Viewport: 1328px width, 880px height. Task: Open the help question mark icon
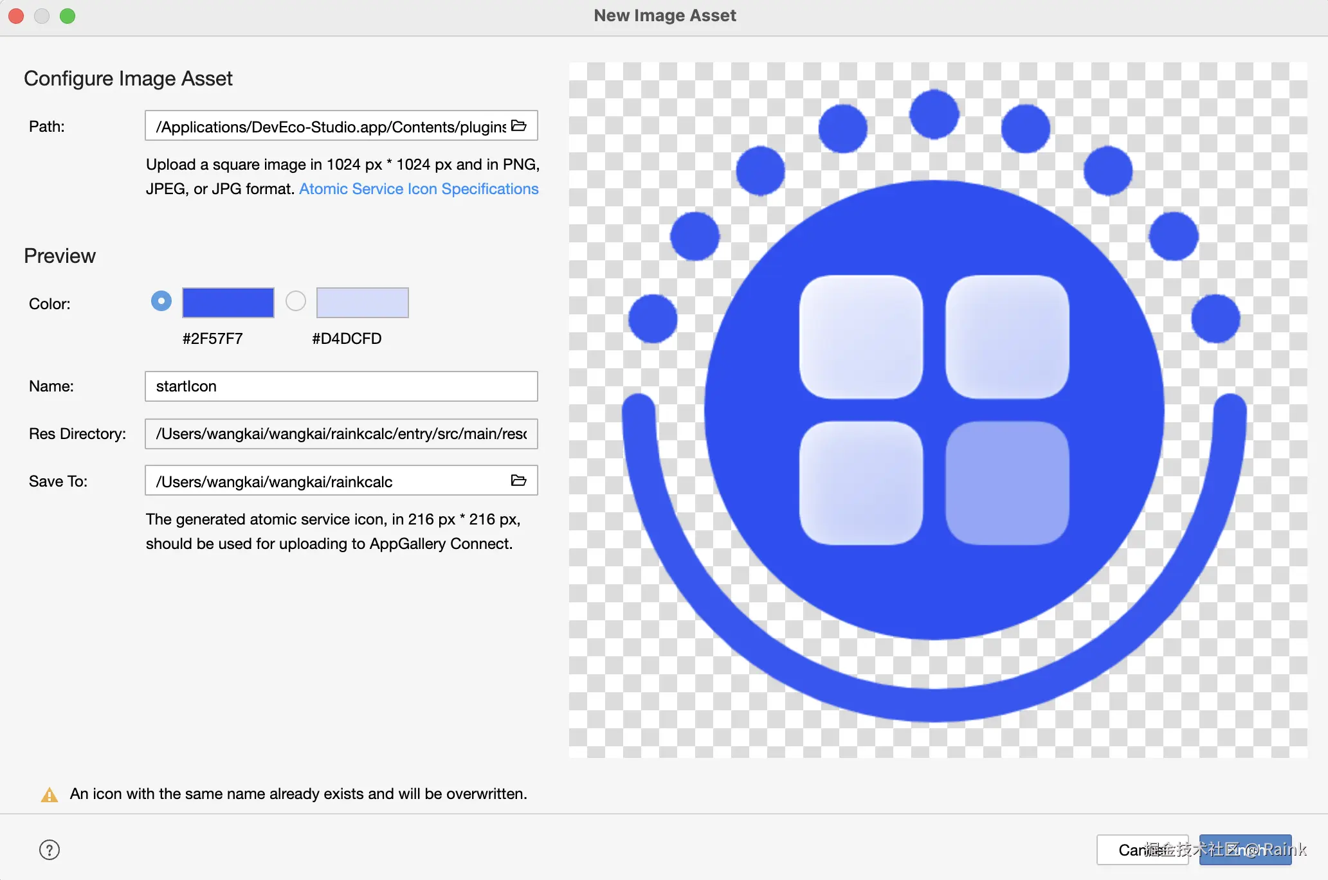click(x=50, y=850)
